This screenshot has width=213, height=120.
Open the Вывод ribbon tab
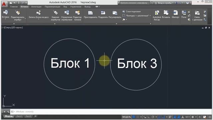87,7
